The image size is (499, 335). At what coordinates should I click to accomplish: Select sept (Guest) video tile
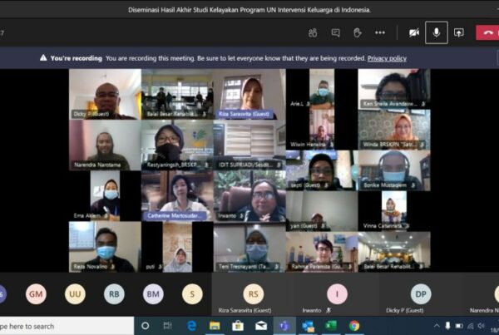point(322,170)
